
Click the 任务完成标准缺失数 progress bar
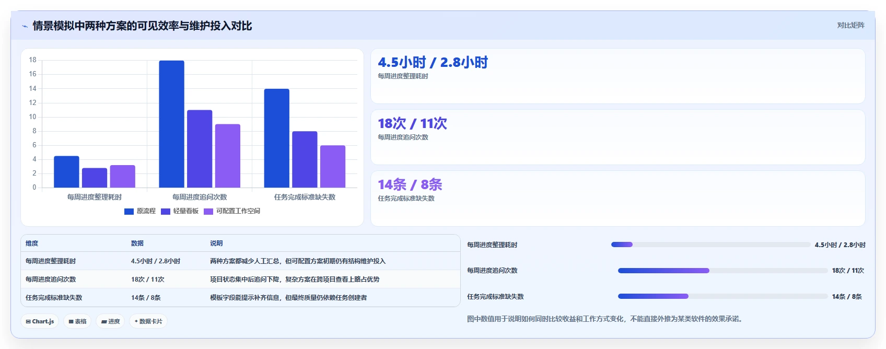pyautogui.click(x=723, y=296)
